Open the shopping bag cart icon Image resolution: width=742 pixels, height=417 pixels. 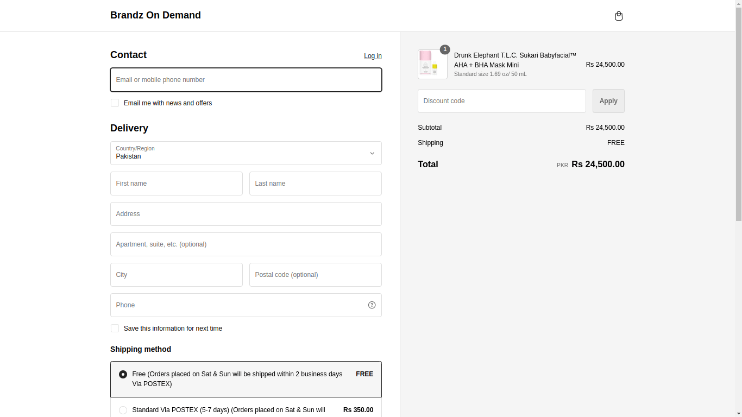click(618, 16)
